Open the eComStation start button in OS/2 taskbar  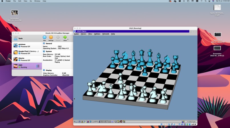(76, 122)
